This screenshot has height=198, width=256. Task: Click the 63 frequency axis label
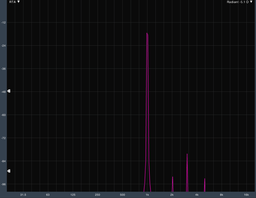coord(48,195)
